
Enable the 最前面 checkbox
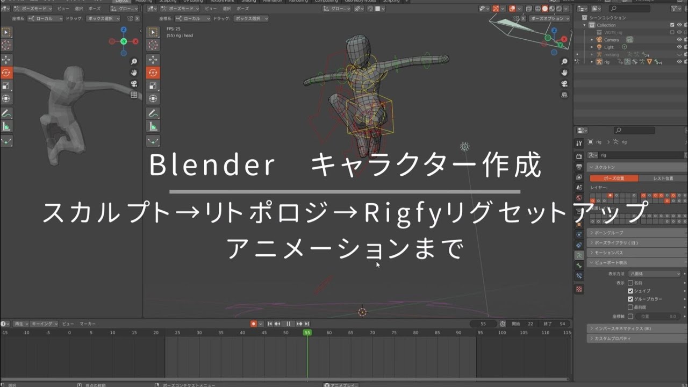(x=631, y=307)
